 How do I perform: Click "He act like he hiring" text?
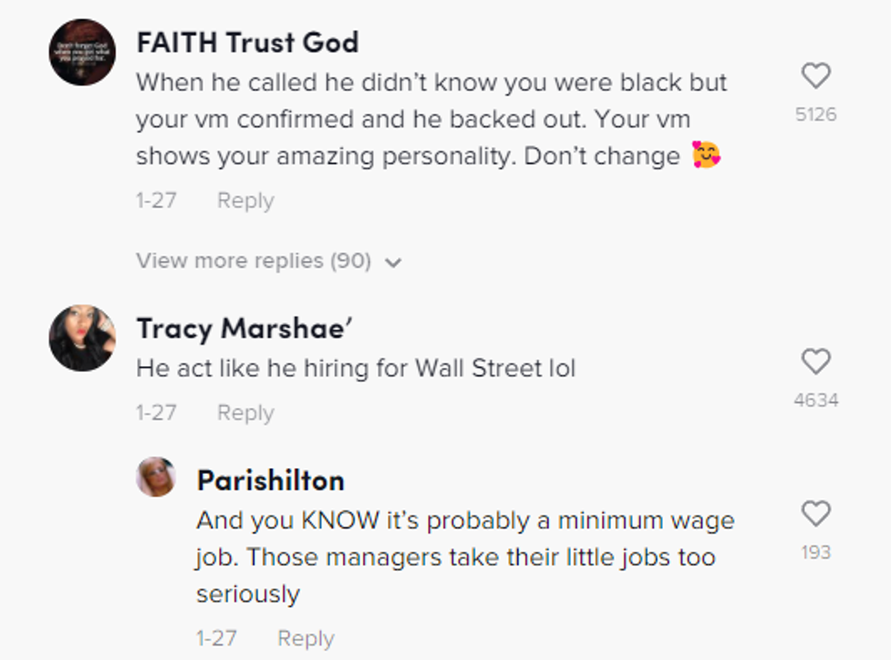click(355, 368)
